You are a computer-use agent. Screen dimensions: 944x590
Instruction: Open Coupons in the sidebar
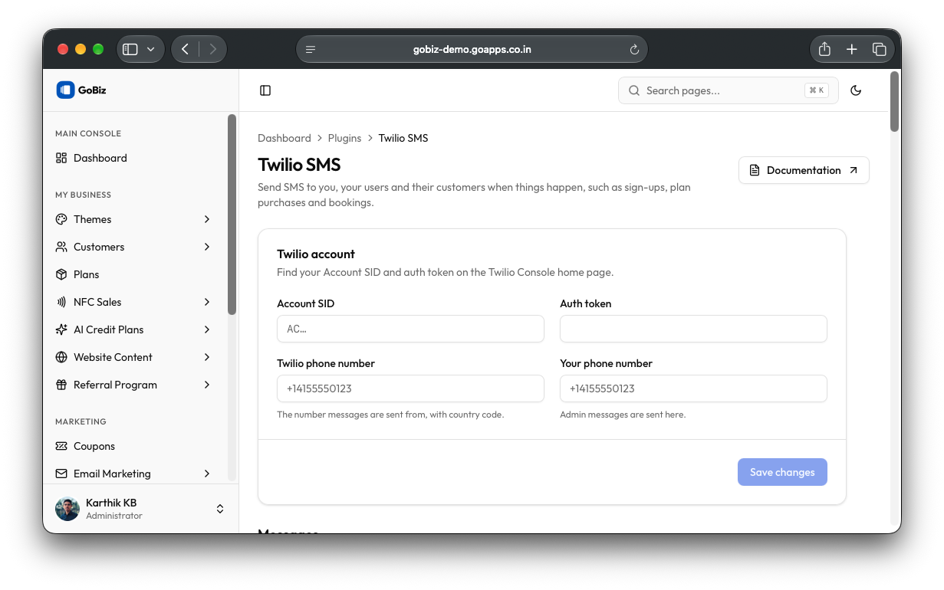coord(135,446)
